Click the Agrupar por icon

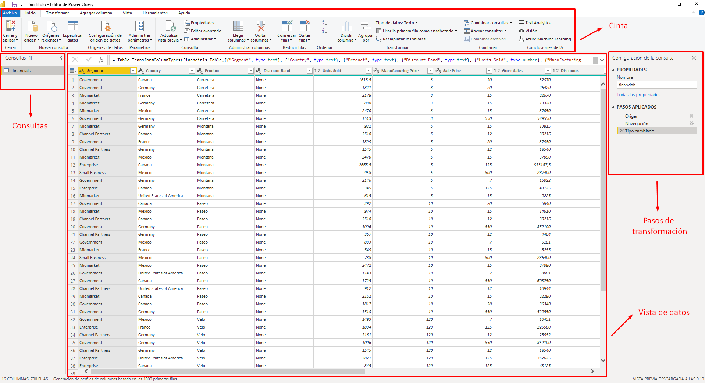366,26
